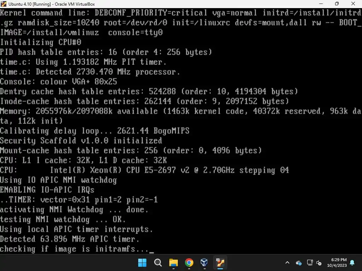This screenshot has height=271, width=362.
Task: Open the Windows Start menu
Action: (142, 263)
